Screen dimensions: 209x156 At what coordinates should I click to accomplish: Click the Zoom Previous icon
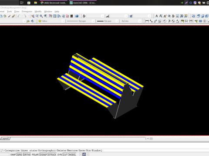(x=45, y=16)
